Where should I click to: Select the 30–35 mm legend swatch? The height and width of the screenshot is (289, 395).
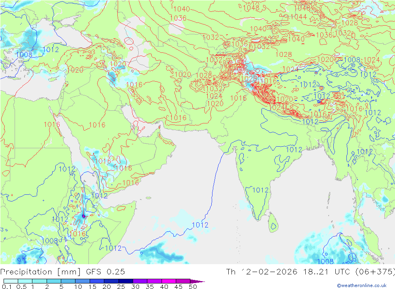(140, 281)
